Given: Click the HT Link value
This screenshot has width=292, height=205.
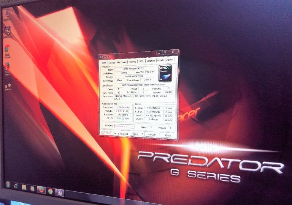Looking at the screenshot, I should click(x=123, y=118).
